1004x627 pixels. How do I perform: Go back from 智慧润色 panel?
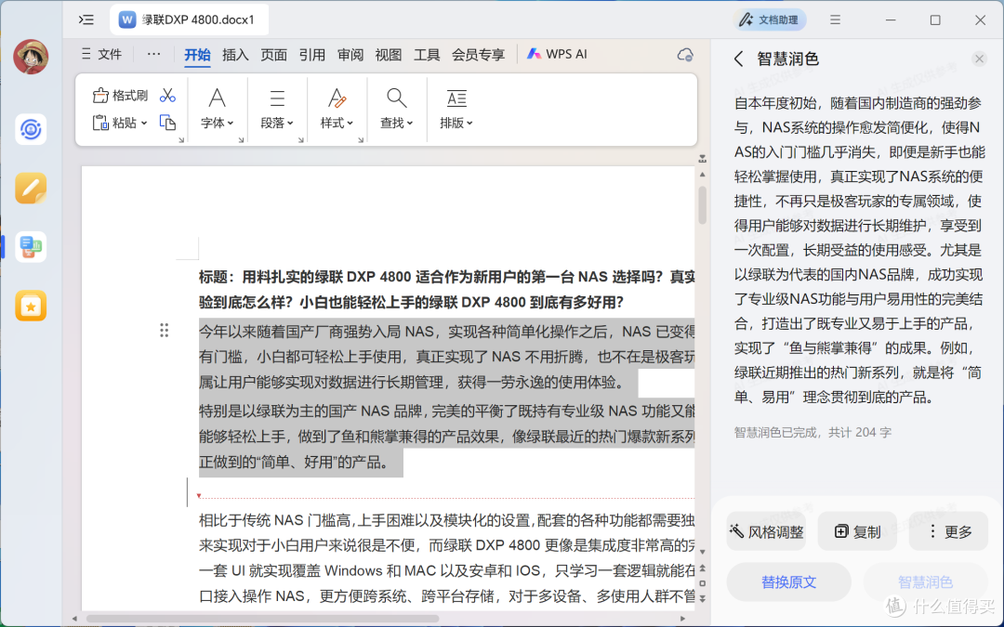tap(739, 59)
